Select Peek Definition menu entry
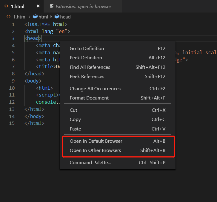 (86, 58)
